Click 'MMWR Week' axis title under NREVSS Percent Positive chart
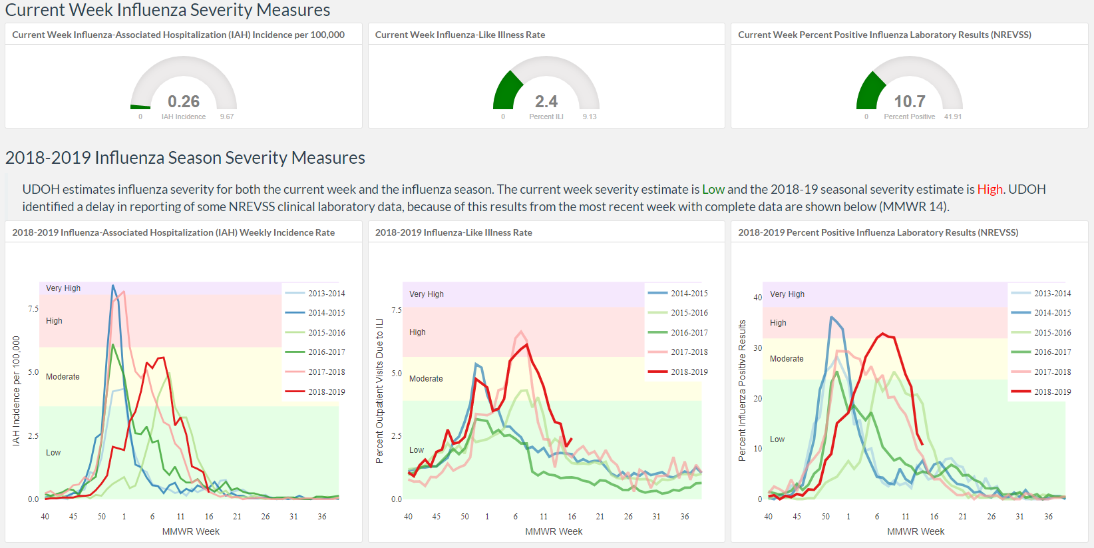The height and width of the screenshot is (548, 1094). coord(916,531)
